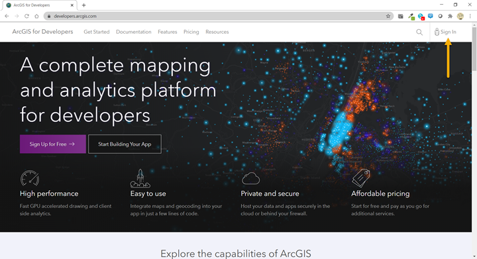Click the extension icon with red badge

coord(421,17)
